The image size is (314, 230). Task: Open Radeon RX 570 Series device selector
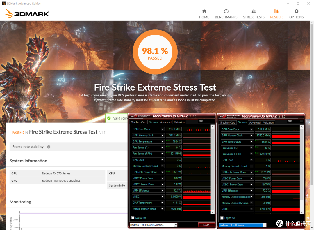pos(242,225)
